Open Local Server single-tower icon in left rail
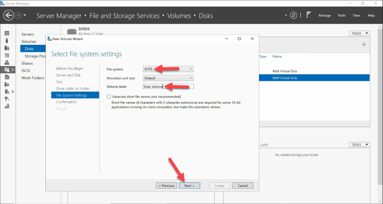 [x=7, y=41]
